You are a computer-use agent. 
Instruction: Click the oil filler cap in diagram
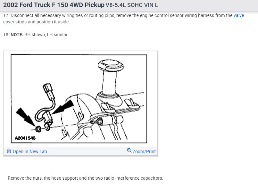click(x=111, y=65)
